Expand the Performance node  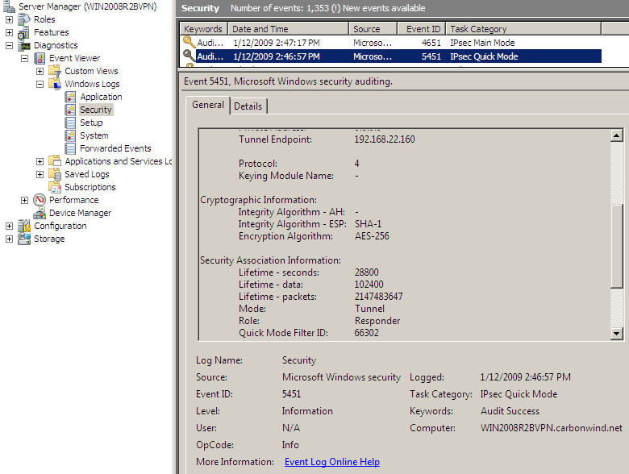(x=24, y=200)
